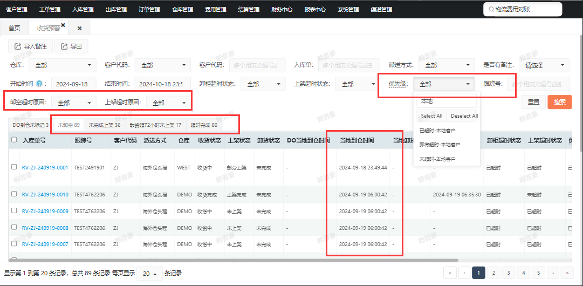Switch to the 超时完成 66 tab
The image size is (583, 286).
204,125
